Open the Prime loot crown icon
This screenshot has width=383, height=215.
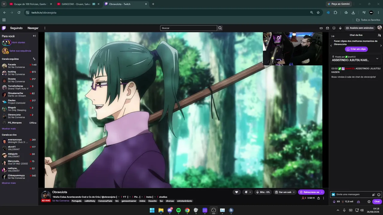pos(321,28)
